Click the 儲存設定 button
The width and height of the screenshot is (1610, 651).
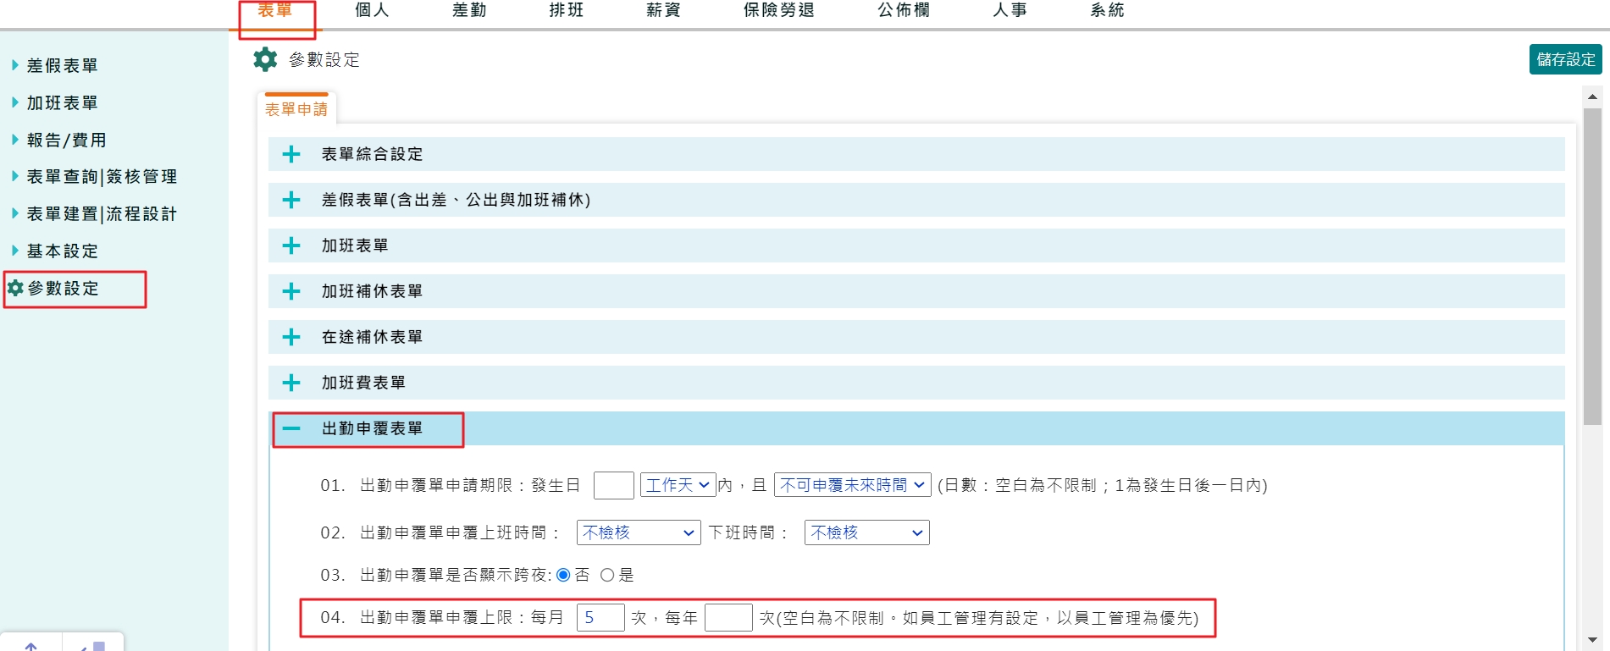(1565, 59)
